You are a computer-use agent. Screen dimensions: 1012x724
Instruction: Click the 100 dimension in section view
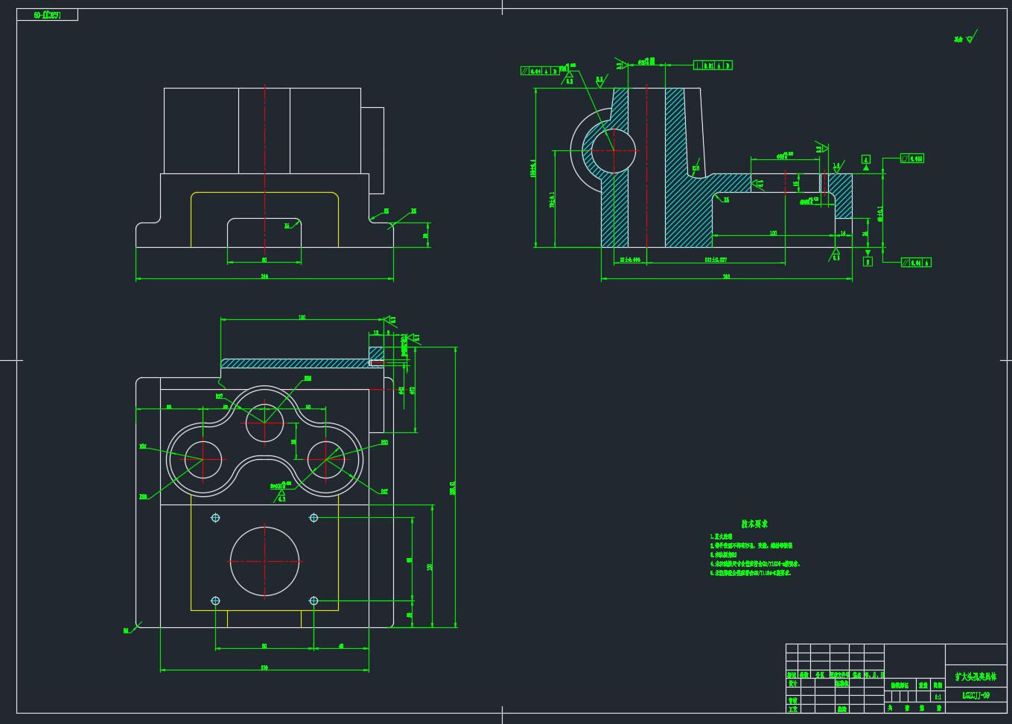[773, 234]
